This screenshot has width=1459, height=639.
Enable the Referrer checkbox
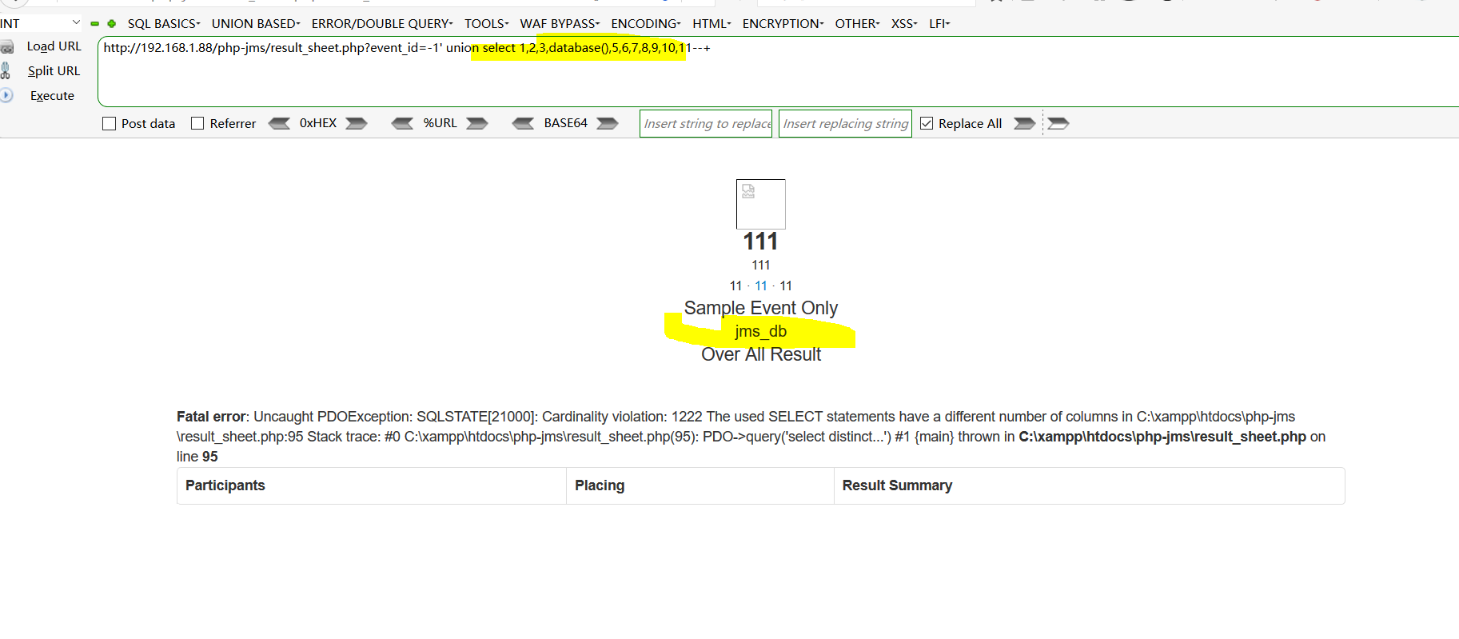[197, 123]
